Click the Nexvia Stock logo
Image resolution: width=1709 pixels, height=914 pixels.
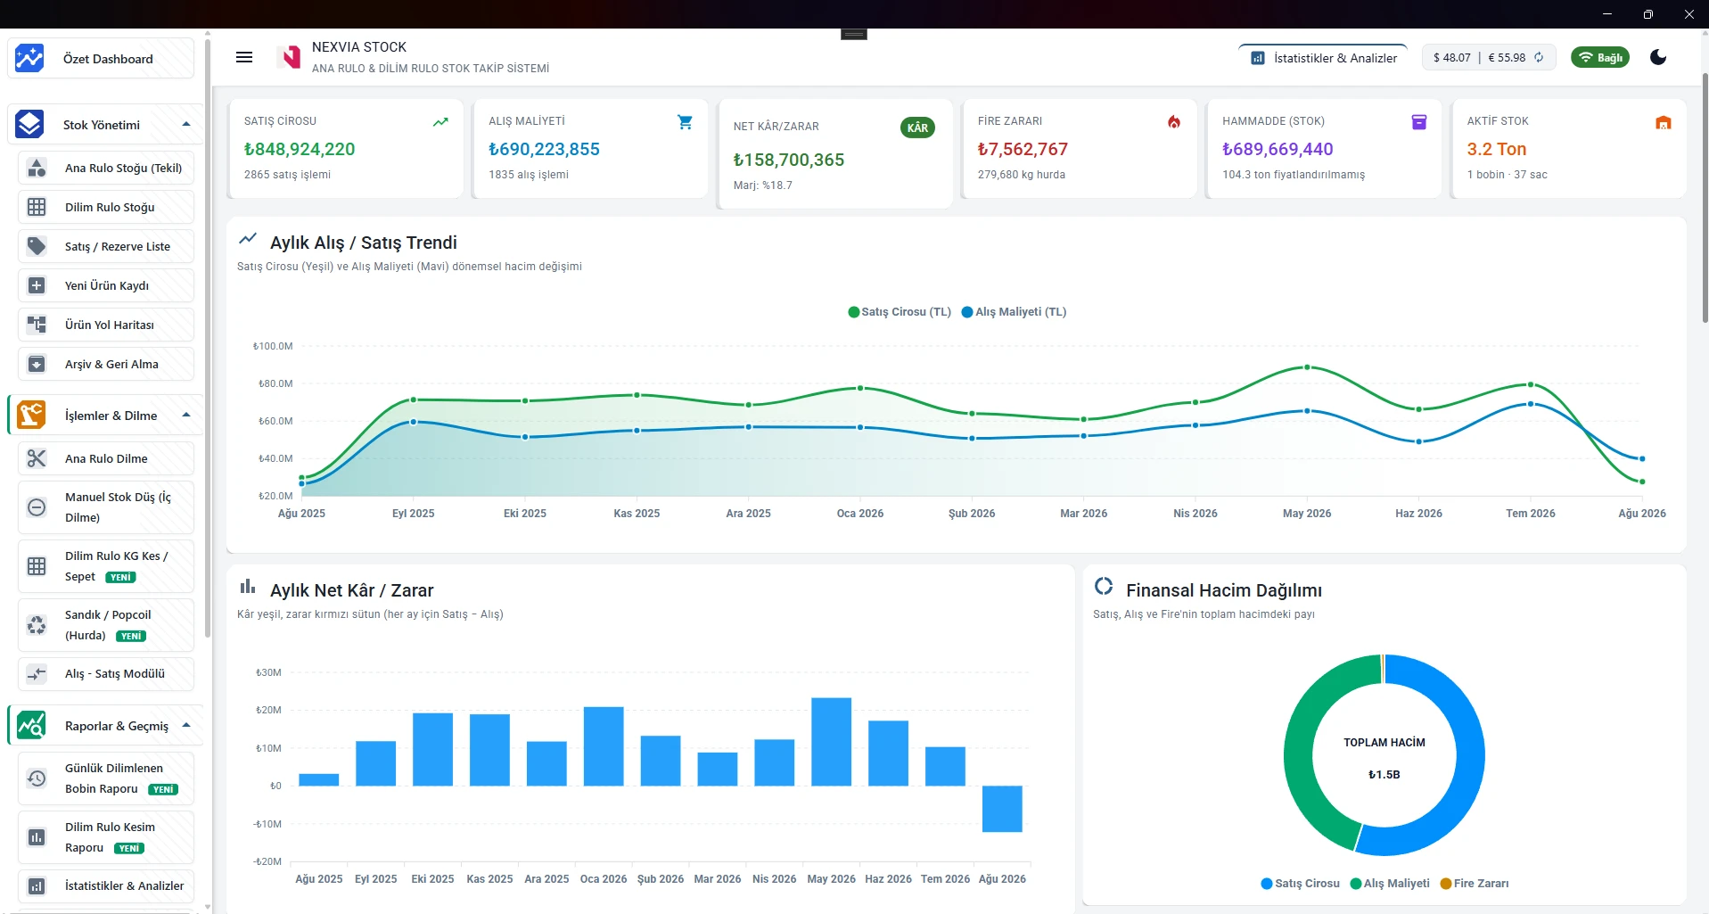289,57
